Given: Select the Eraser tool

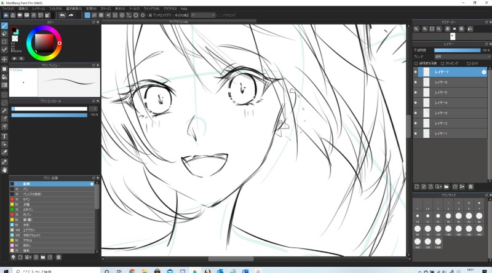Looking at the screenshot, I should [4, 34].
